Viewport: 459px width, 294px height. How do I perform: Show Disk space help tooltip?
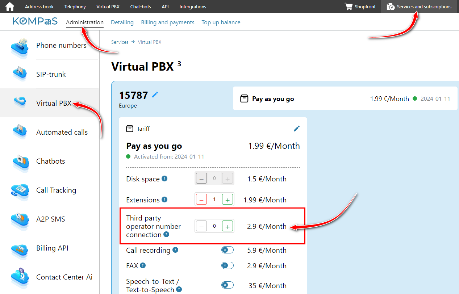[164, 178]
